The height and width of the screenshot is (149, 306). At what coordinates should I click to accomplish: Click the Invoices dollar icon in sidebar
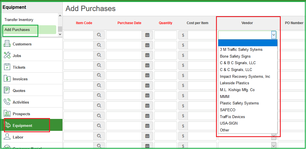coord(7,79)
